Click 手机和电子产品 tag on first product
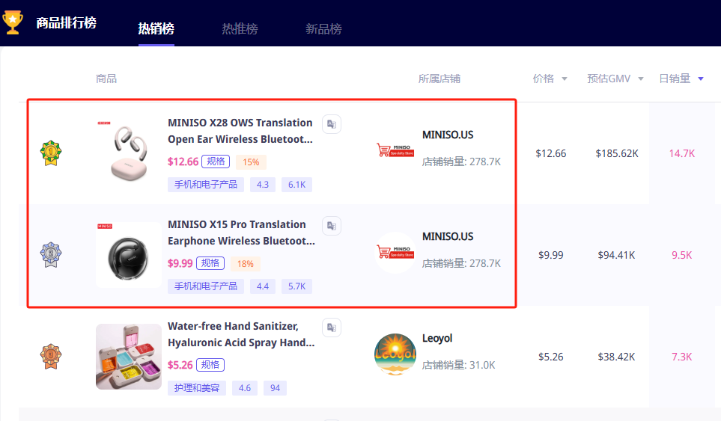The height and width of the screenshot is (421, 721). click(x=205, y=184)
